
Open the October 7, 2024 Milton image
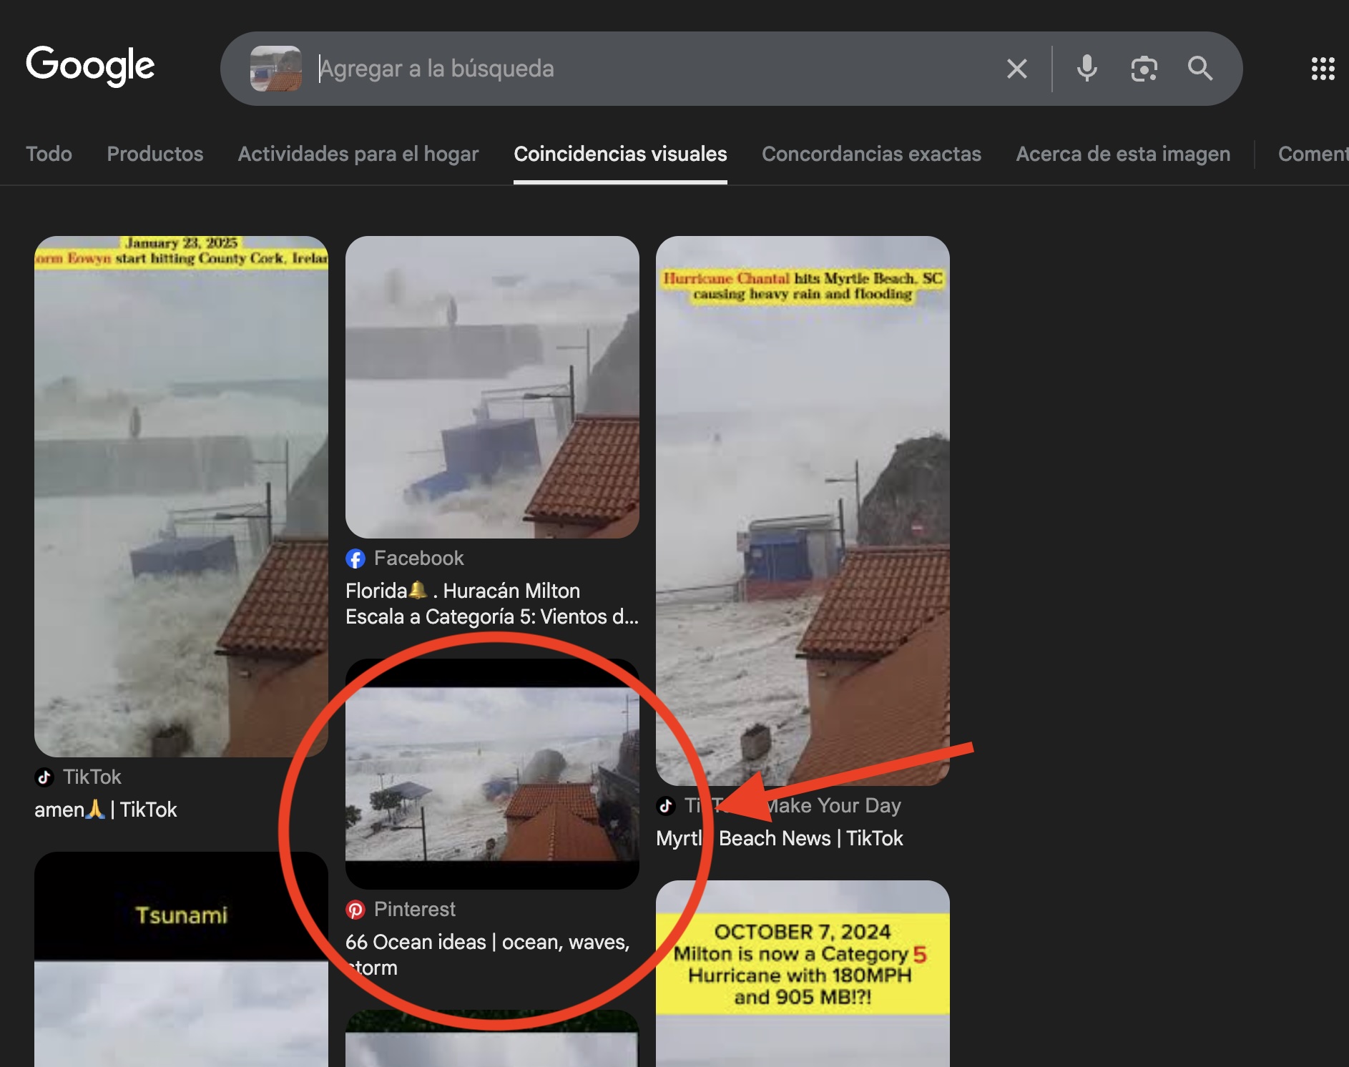tap(803, 973)
